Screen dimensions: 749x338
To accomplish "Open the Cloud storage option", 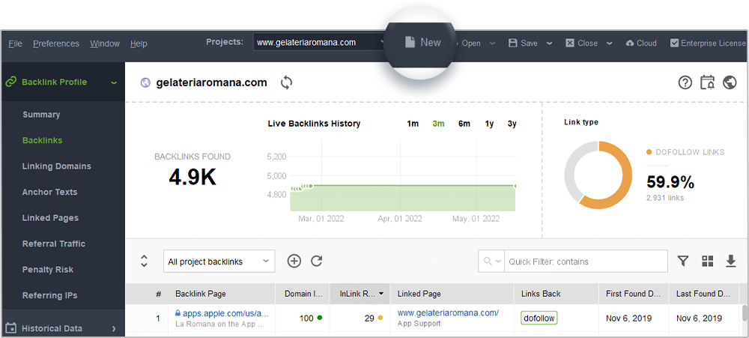I will 641,43.
